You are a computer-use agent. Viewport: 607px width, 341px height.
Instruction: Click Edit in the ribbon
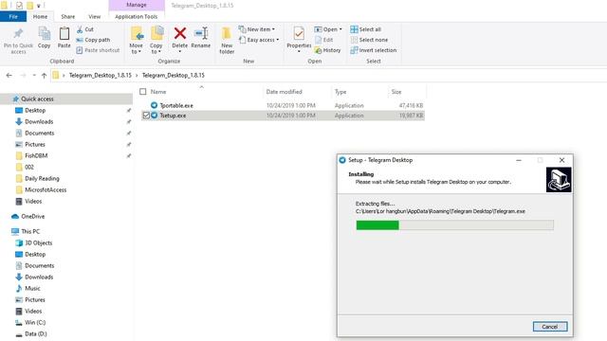click(324, 40)
